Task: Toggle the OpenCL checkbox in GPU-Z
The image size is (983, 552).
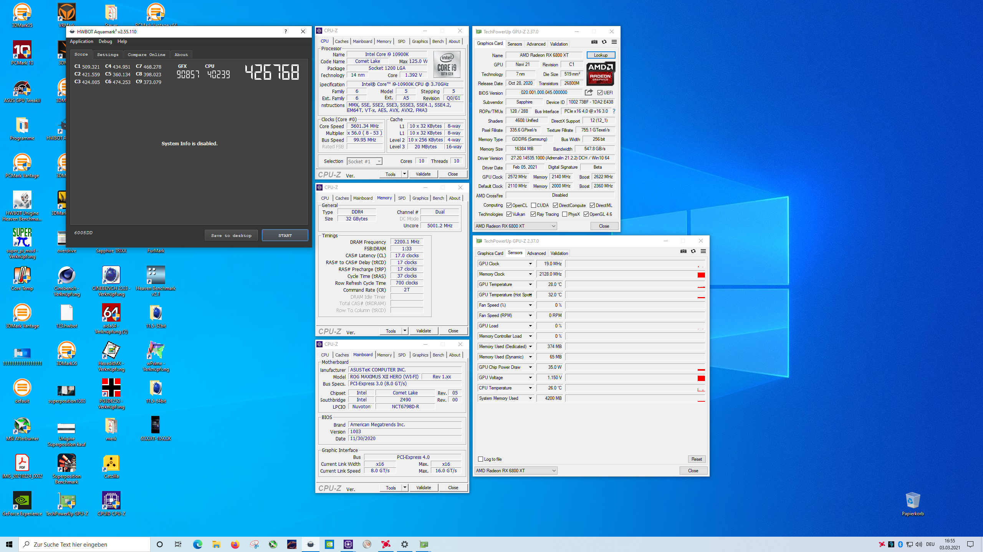Action: point(509,205)
